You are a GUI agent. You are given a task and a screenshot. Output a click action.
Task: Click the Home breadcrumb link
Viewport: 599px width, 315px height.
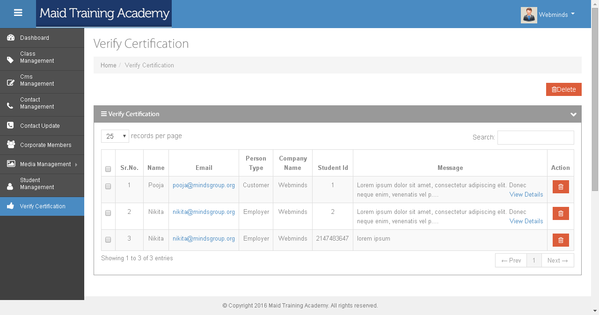click(109, 66)
